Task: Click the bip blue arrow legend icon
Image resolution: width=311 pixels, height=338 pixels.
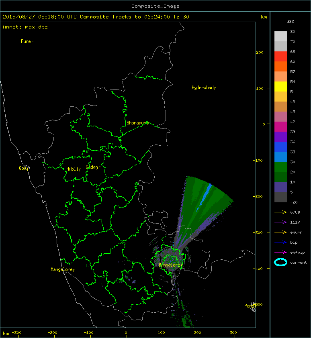Action: click(x=280, y=242)
